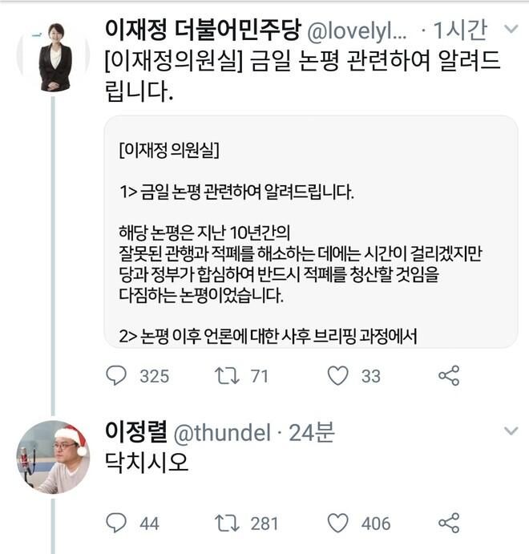Retweet the 이재정 더불어민주당 tweet
Viewport: 529px width, 554px height.
pos(228,375)
